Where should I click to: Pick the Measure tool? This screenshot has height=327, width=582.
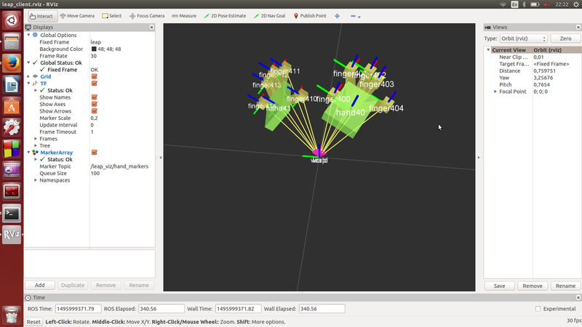pyautogui.click(x=184, y=15)
